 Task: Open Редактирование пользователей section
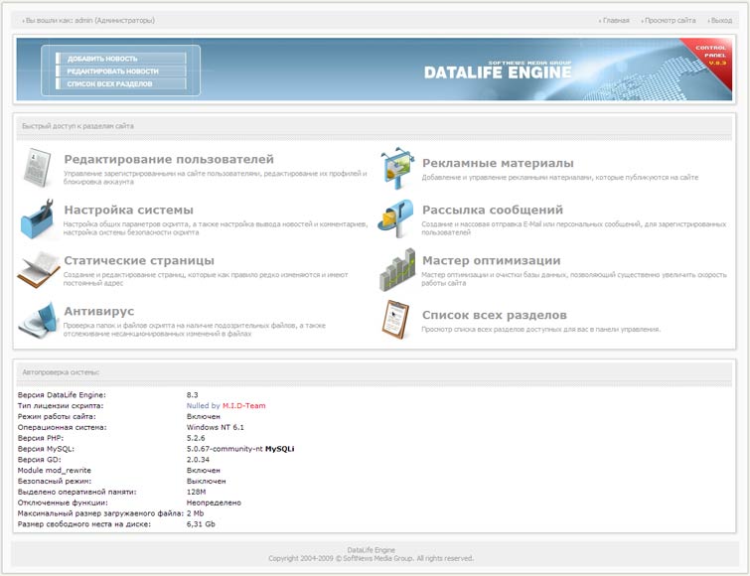point(169,159)
